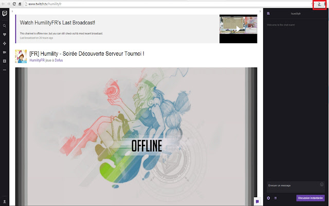This screenshot has width=329, height=206.
Task: Reload the page with the refresh icon
Action: click(14, 4)
